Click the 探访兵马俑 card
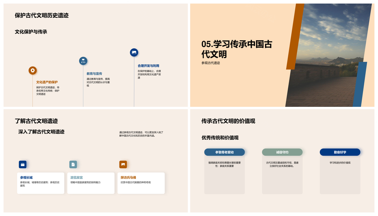Viewport: 378px width, 216px height. pyautogui.click(x=141, y=183)
